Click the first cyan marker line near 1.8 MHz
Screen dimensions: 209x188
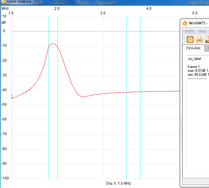pos(49,98)
